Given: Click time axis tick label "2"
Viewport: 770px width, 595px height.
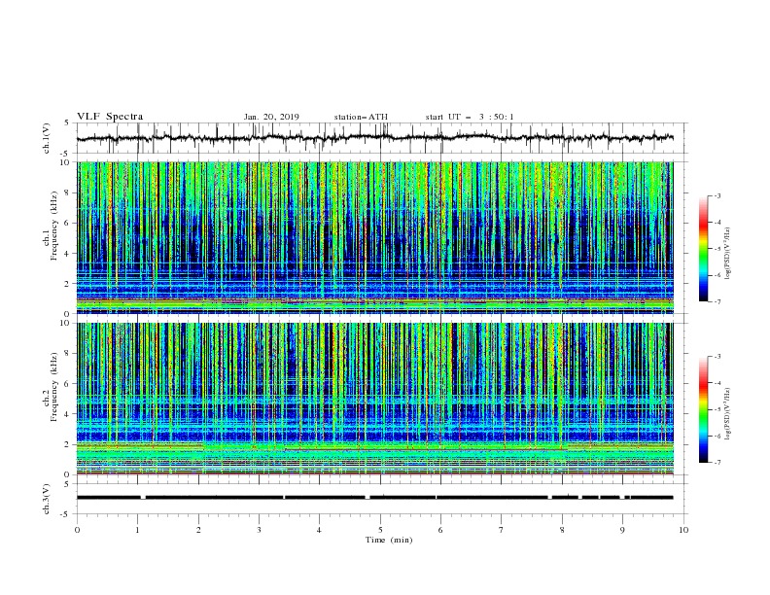Looking at the screenshot, I should (198, 530).
